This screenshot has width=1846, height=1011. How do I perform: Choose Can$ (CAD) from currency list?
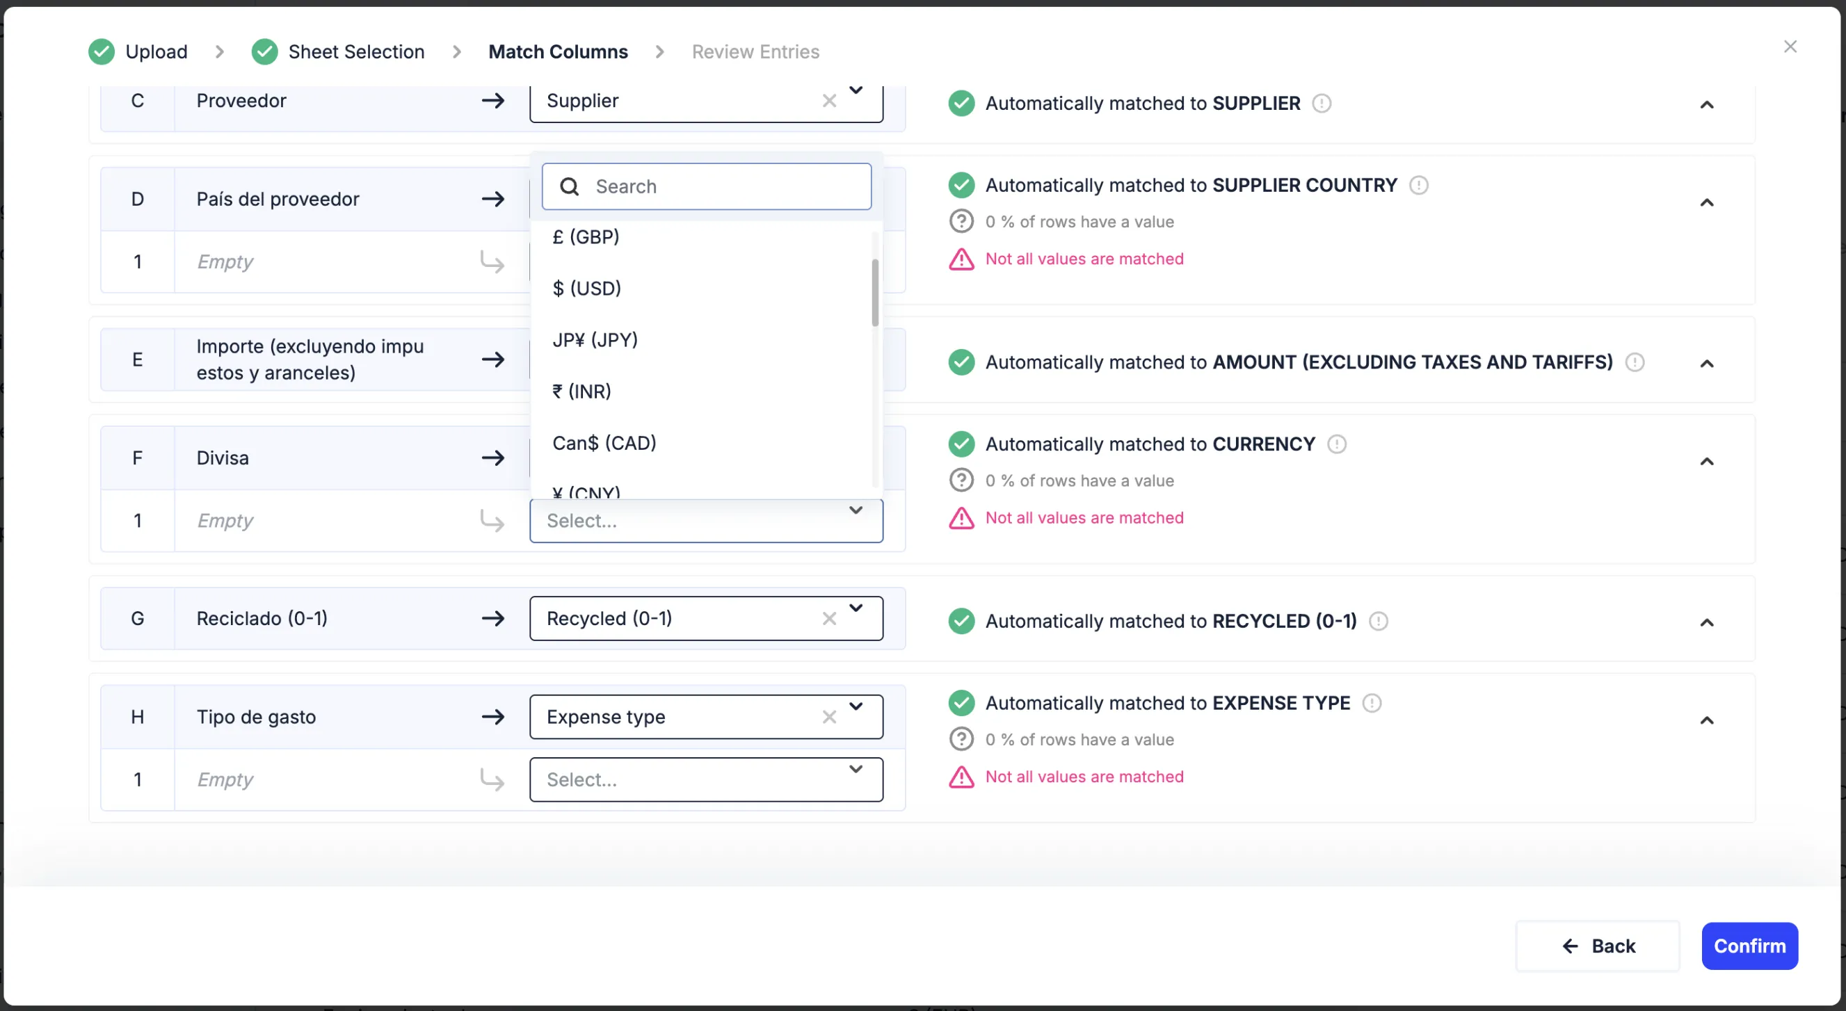[x=604, y=443]
